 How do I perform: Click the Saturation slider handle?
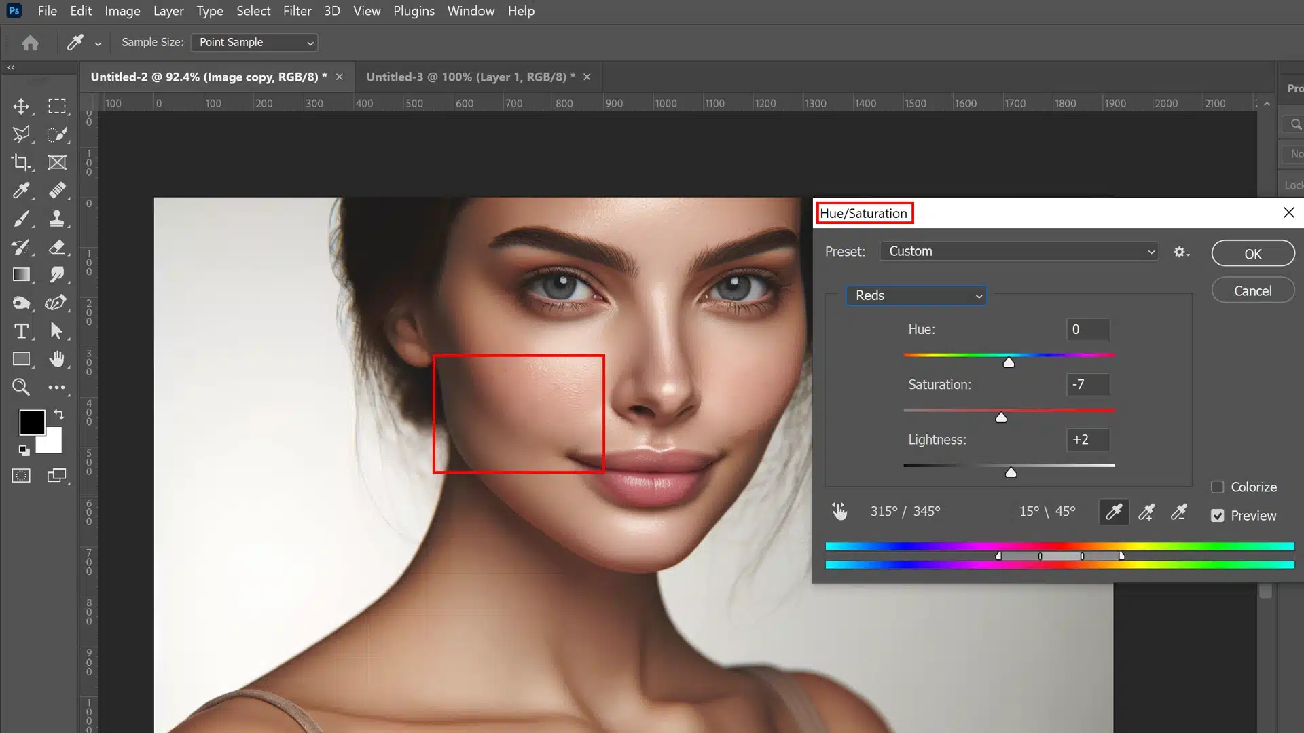click(x=1001, y=417)
